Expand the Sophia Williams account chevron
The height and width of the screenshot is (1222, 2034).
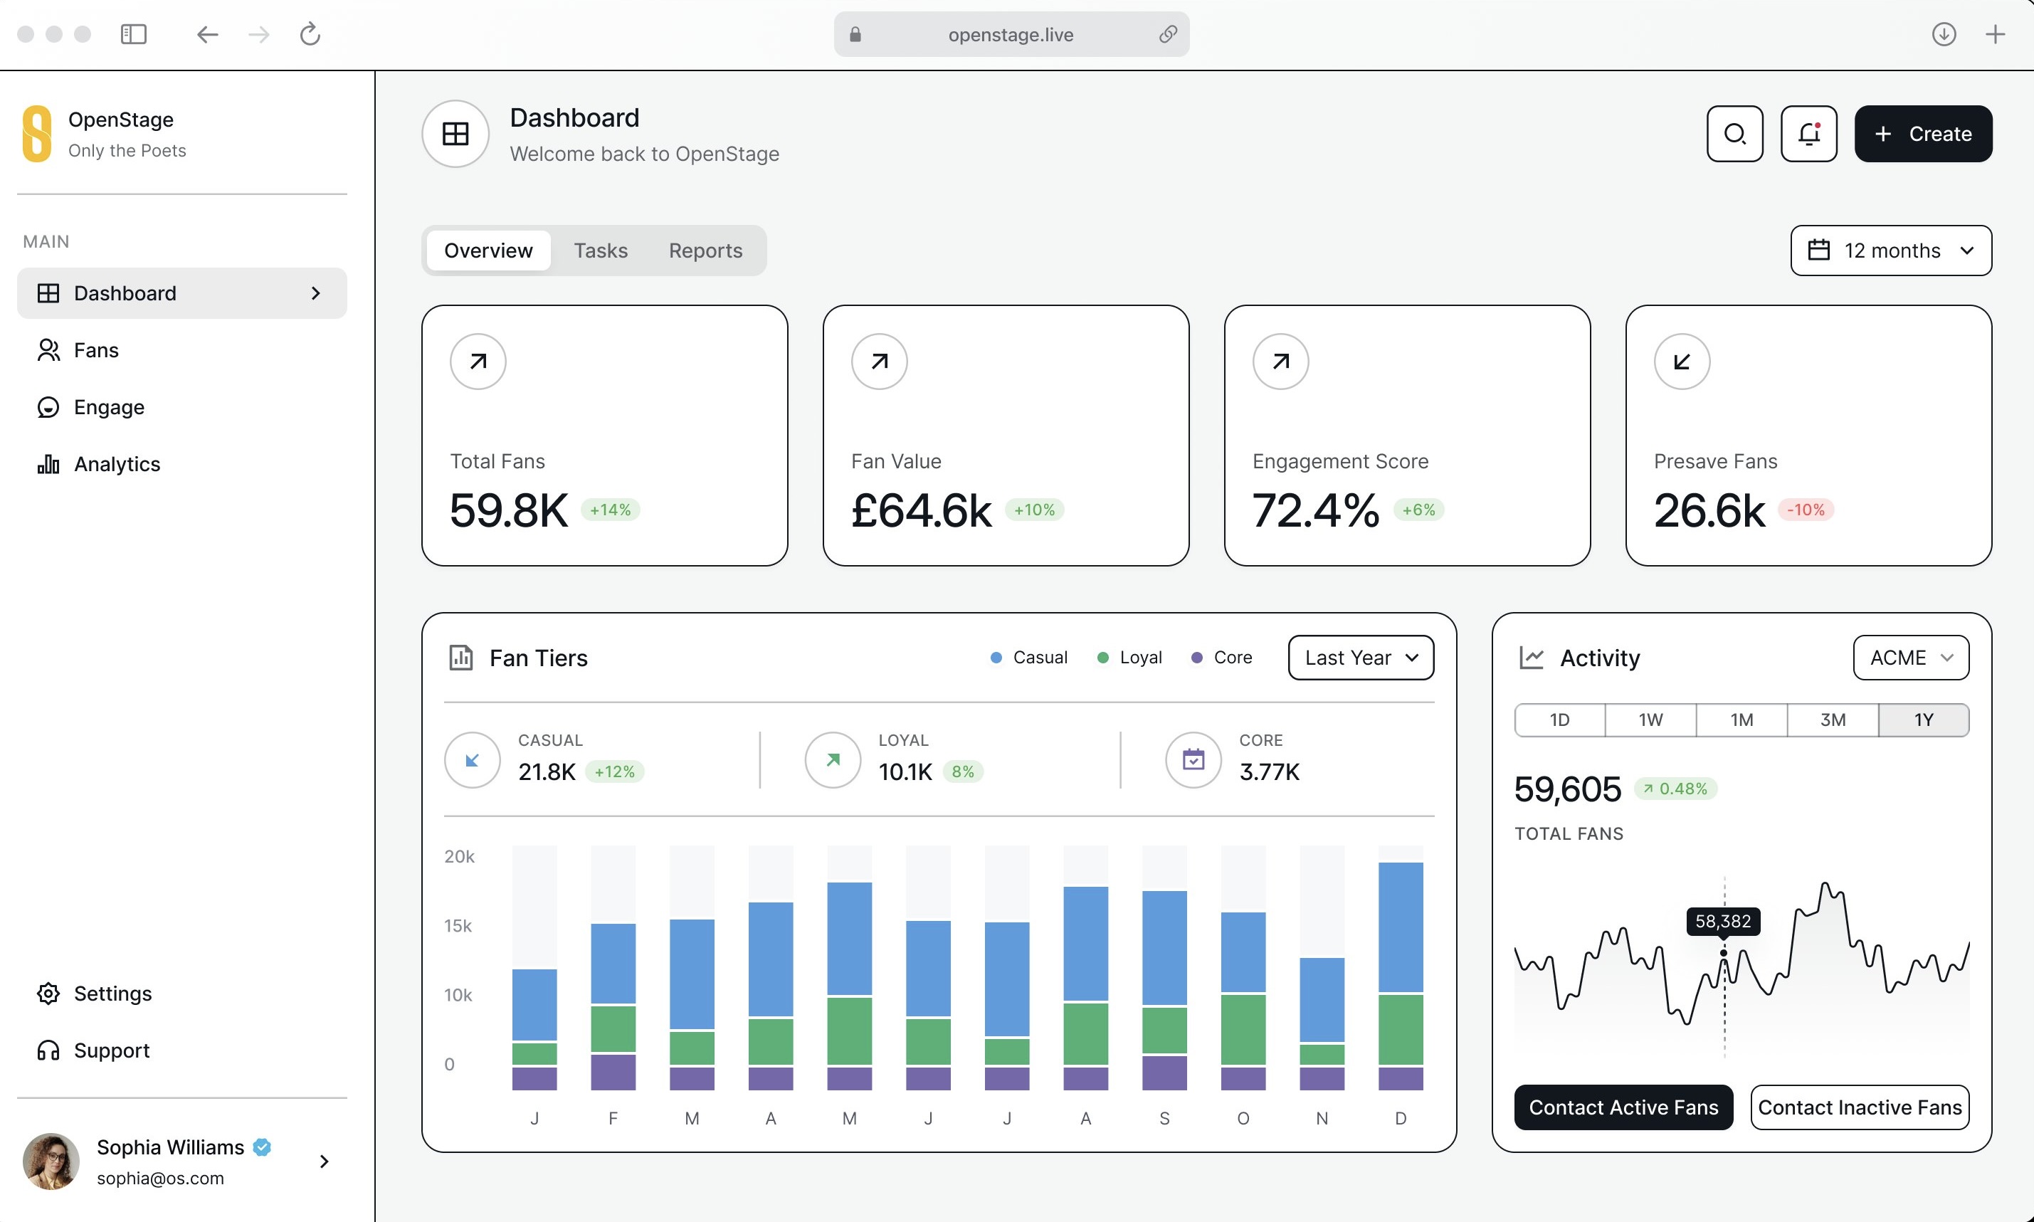(x=325, y=1161)
